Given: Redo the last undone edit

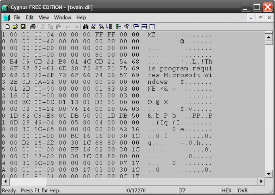Looking at the screenshot, I should pyautogui.click(x=76, y=27).
